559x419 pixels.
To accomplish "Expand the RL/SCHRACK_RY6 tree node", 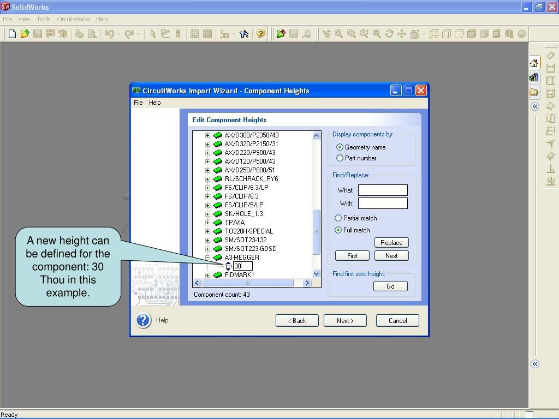I will [x=207, y=179].
